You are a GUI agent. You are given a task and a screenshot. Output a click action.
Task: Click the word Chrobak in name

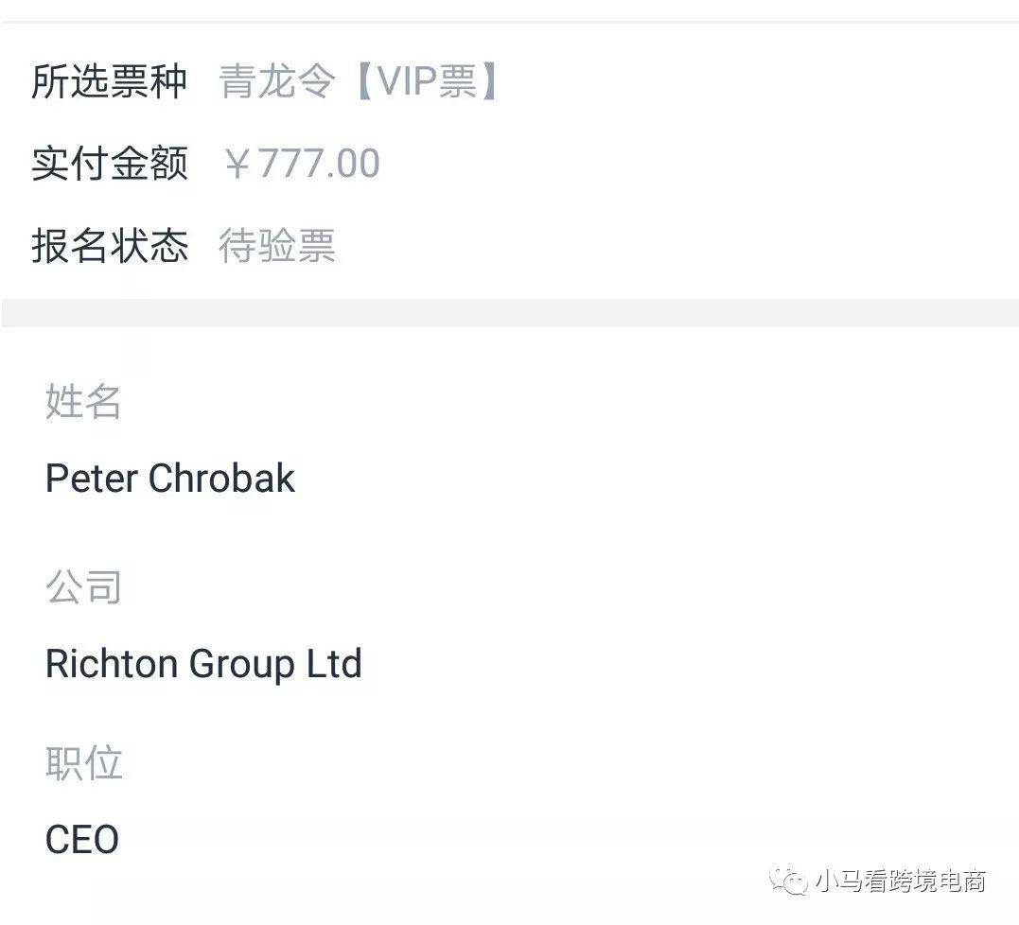point(221,478)
